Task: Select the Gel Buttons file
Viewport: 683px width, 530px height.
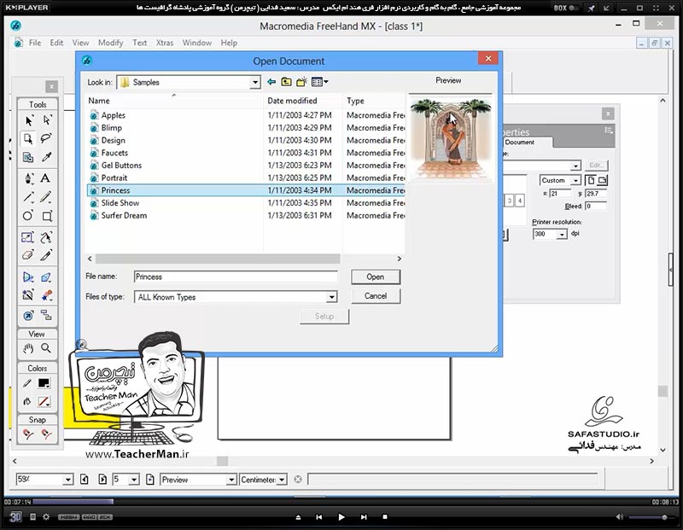Action: (x=121, y=166)
